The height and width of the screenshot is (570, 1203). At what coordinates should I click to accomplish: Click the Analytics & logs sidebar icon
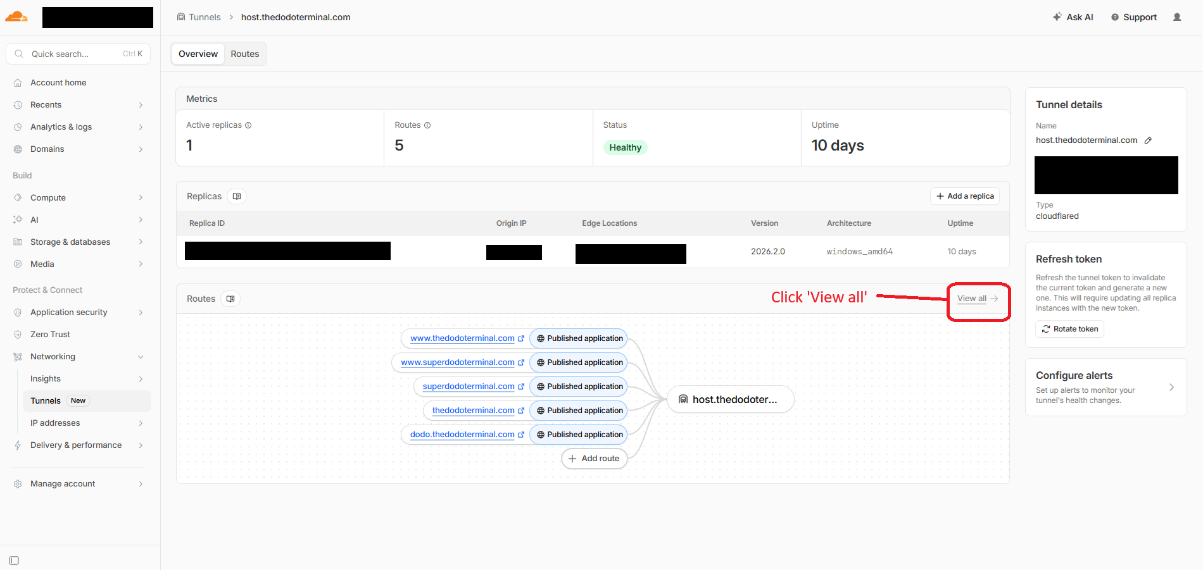(x=18, y=127)
